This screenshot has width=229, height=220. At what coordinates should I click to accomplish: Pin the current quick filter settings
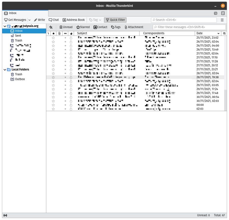click(51, 27)
